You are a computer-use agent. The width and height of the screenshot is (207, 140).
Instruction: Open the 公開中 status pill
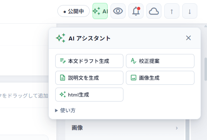pyautogui.click(x=74, y=11)
